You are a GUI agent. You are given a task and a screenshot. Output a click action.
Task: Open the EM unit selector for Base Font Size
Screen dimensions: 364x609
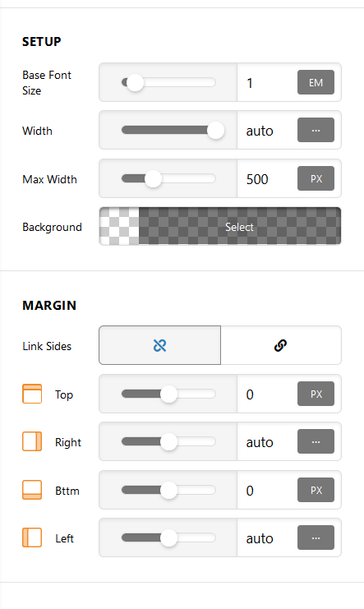316,82
